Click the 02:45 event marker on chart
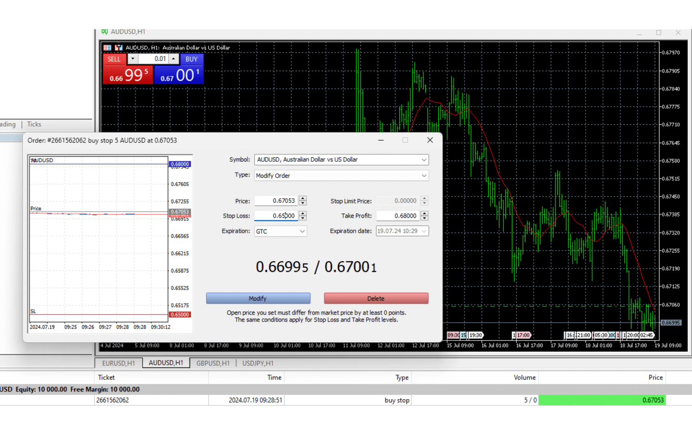 pos(646,335)
